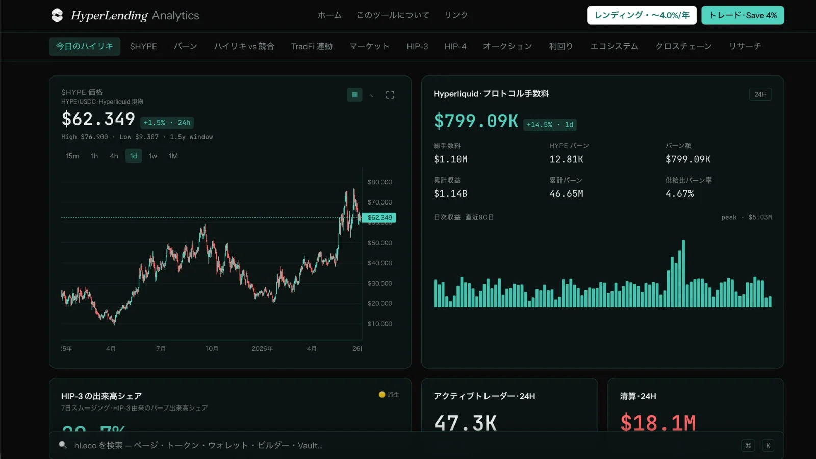
Task: Open the このツールについて link
Action: pyautogui.click(x=393, y=15)
